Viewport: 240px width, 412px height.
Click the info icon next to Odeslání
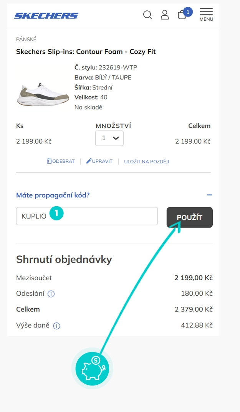(51, 294)
